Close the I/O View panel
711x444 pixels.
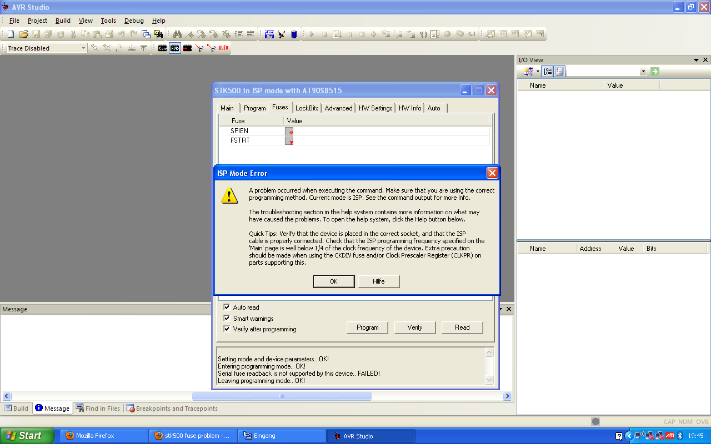point(705,60)
